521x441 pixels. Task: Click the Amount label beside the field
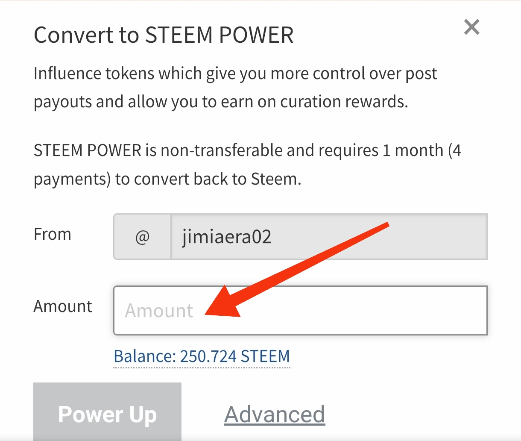[x=63, y=306]
